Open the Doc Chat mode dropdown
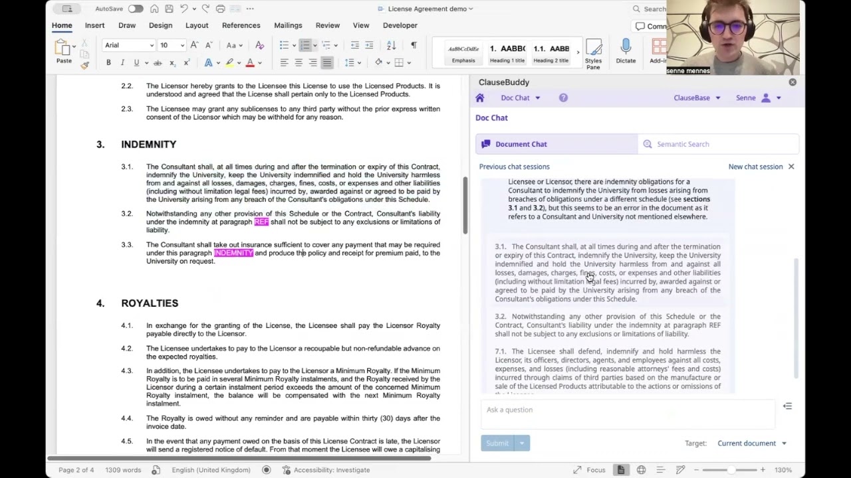This screenshot has width=851, height=478. coord(521,98)
